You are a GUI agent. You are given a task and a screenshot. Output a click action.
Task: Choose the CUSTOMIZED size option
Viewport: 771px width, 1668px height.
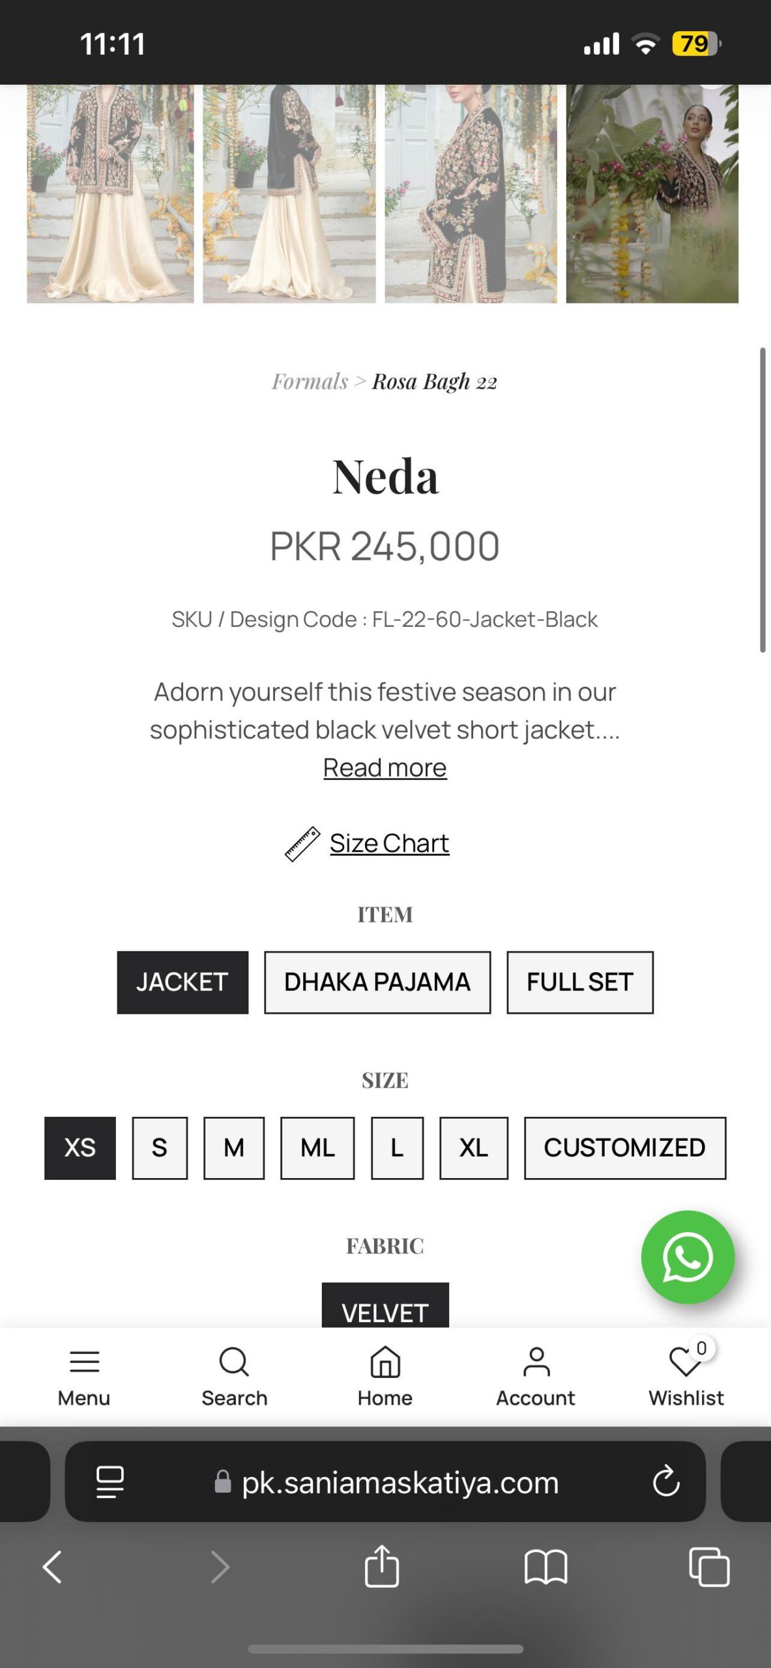click(x=624, y=1148)
